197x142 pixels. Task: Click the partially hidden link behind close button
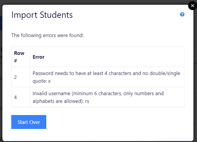(184, 4)
